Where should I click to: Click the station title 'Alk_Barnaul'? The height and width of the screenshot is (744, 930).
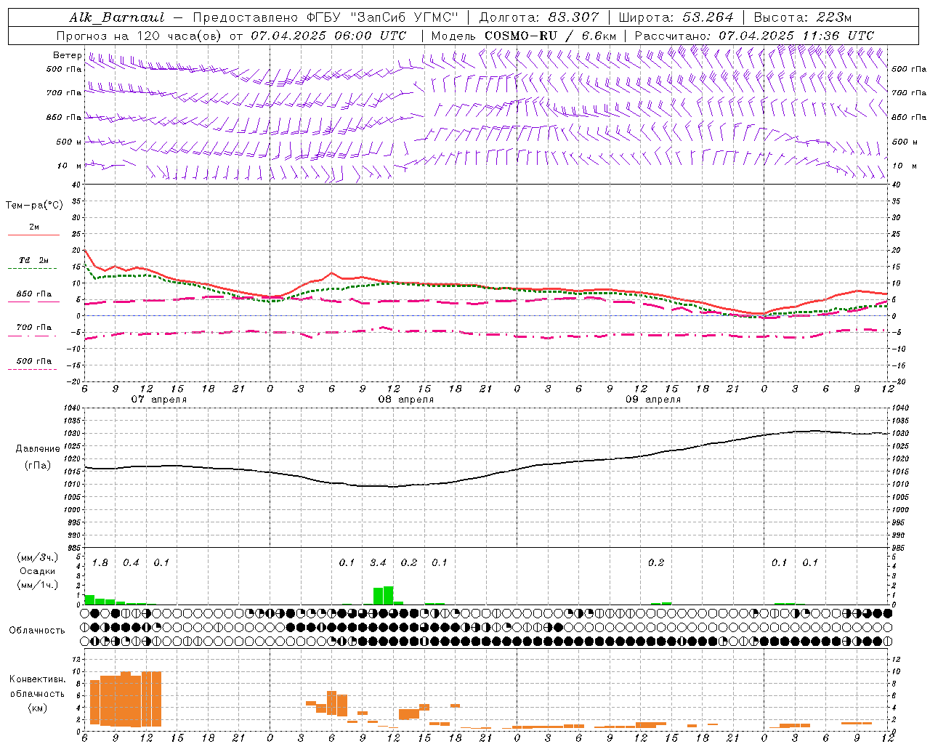pyautogui.click(x=118, y=17)
